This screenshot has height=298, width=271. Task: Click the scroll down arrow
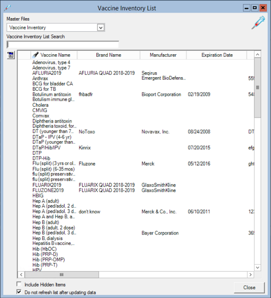pyautogui.click(x=257, y=267)
